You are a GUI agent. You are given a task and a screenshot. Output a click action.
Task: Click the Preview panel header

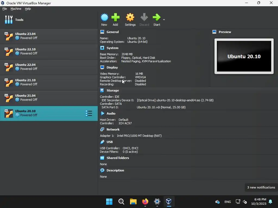pyautogui.click(x=225, y=32)
